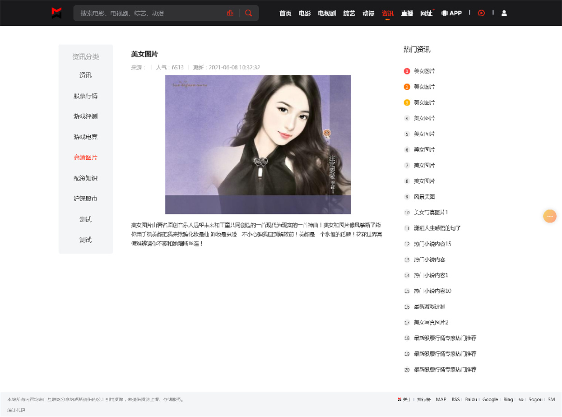Open the 网址 navigation item
Screen dimensions: 562x417
pos(427,13)
